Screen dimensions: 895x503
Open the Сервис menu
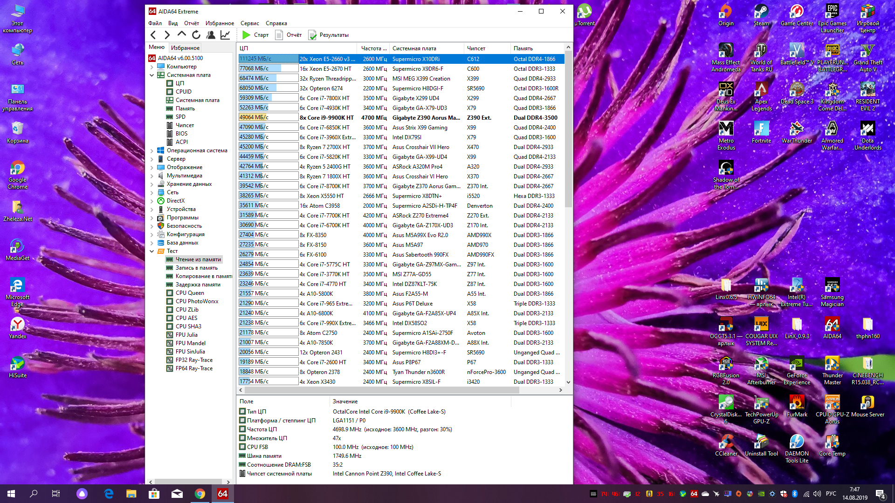(x=249, y=23)
